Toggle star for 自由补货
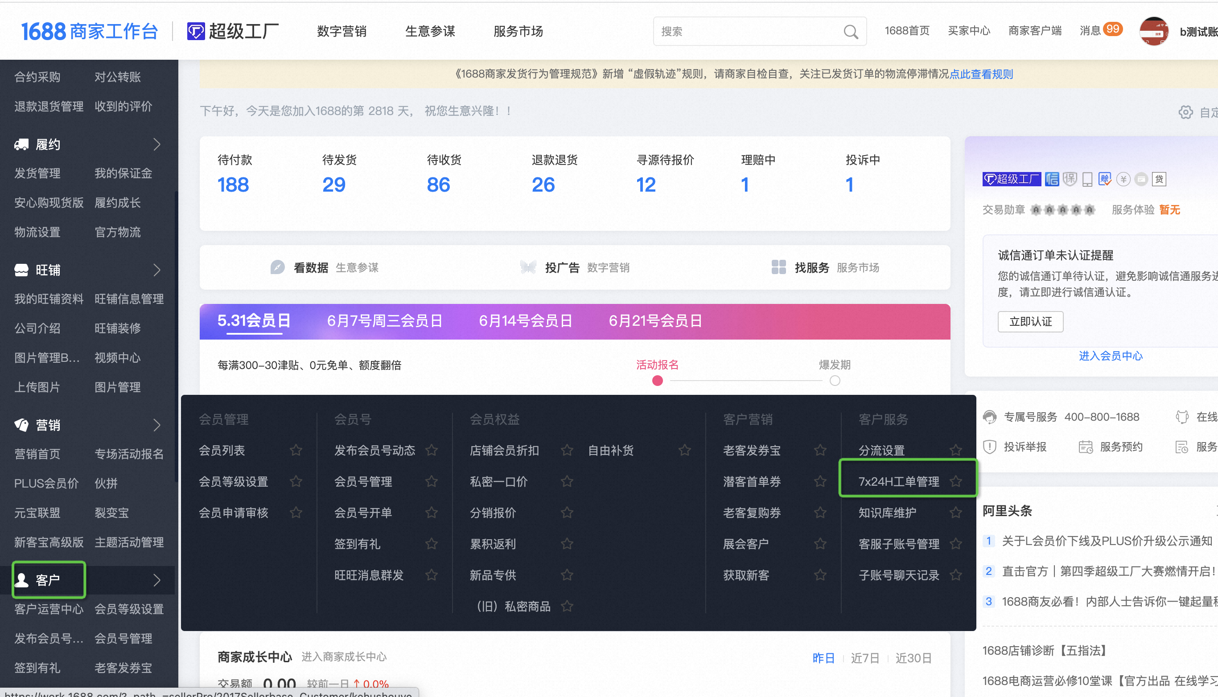This screenshot has height=697, width=1218. click(x=685, y=450)
